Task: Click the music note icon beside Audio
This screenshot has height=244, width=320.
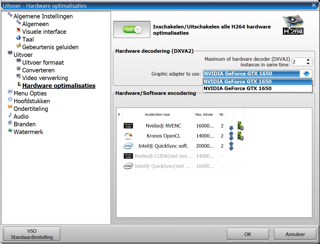Action: point(10,115)
